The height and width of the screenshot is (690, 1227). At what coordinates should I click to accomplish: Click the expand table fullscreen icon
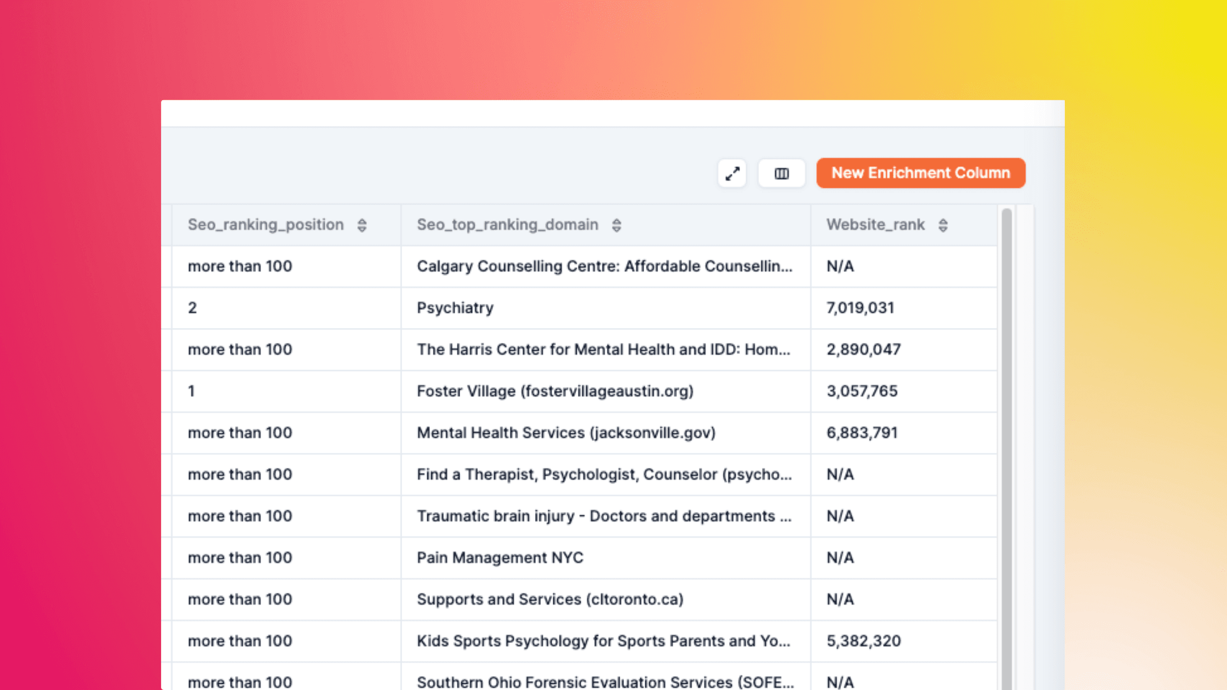pyautogui.click(x=732, y=174)
